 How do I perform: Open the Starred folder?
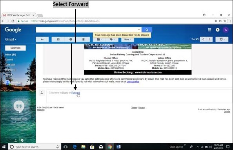tap(9, 60)
